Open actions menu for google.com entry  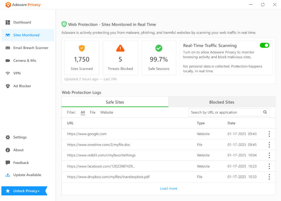[269, 134]
